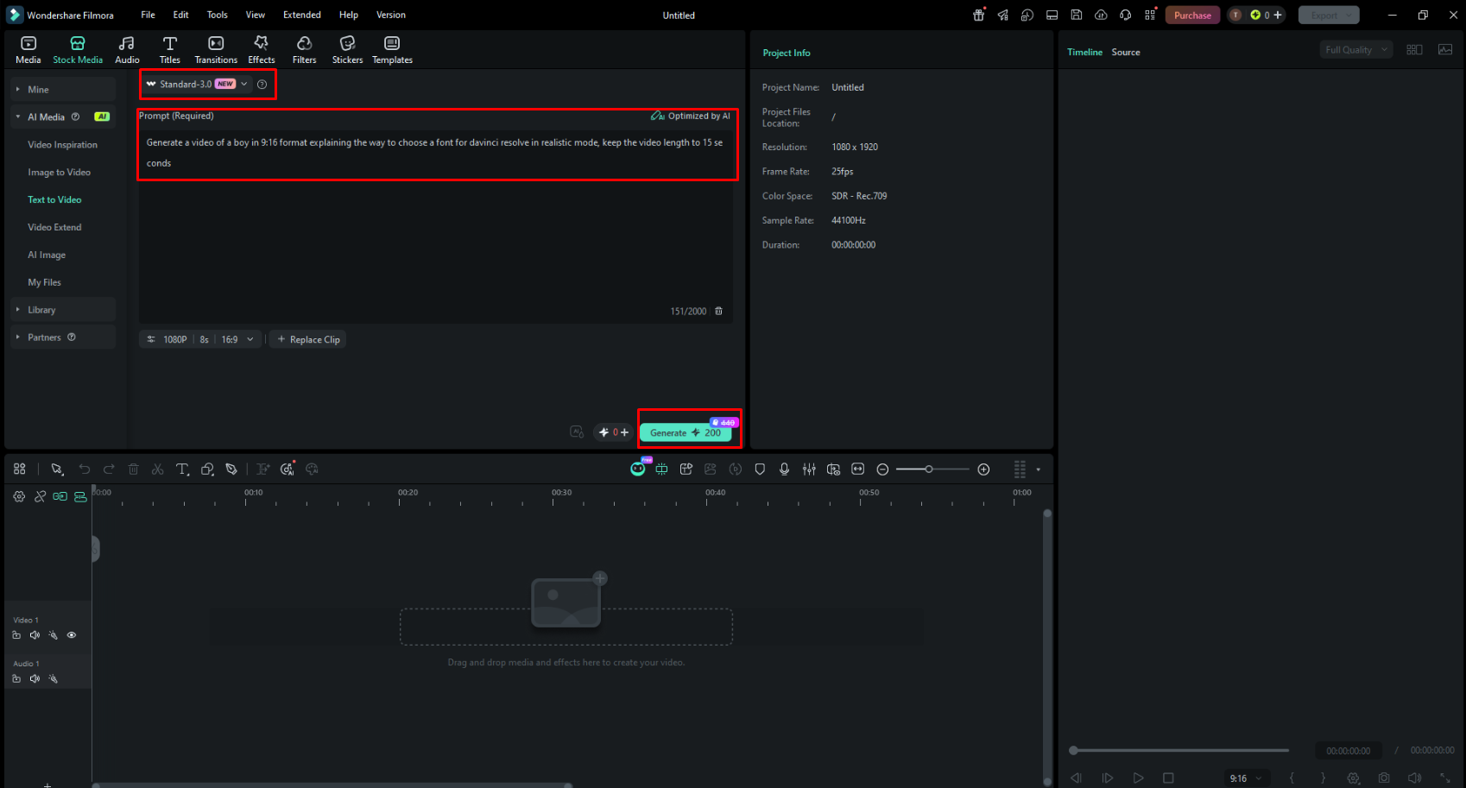The height and width of the screenshot is (788, 1466).
Task: Toggle the Optimized by AI option
Action: [x=691, y=116]
